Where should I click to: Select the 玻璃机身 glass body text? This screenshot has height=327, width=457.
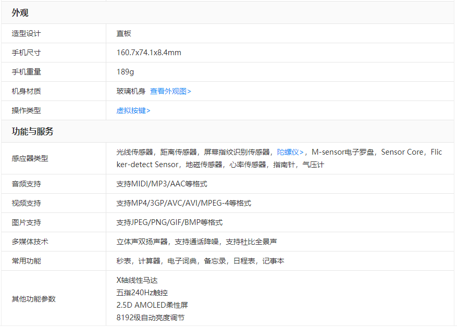(130, 91)
